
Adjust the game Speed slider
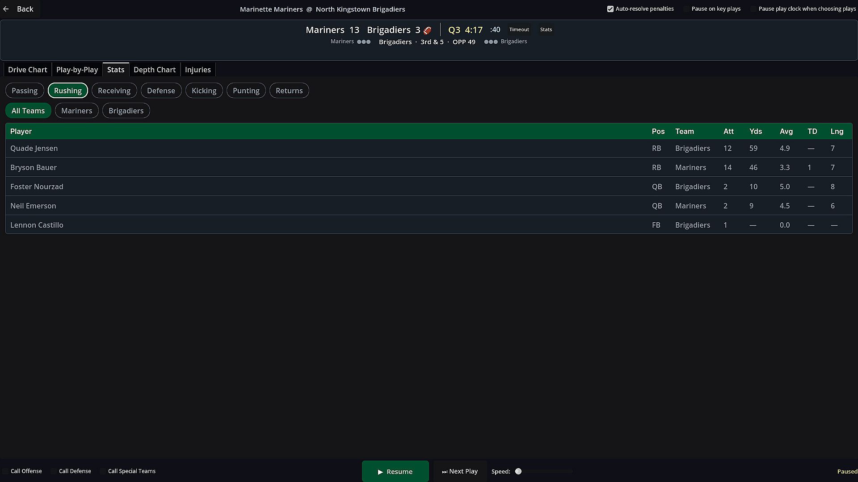(518, 471)
